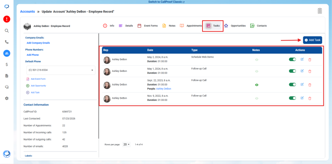Click Add Task link in the left panel

point(33,93)
